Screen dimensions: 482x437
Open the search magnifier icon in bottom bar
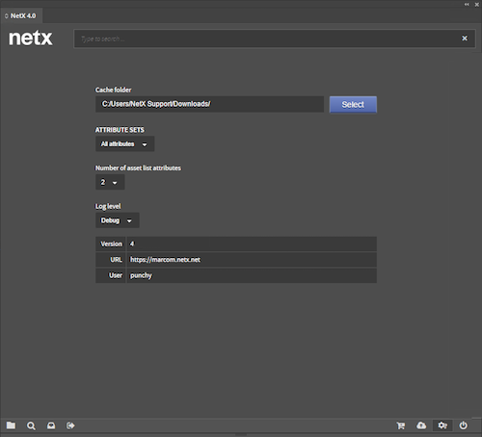[x=31, y=425]
